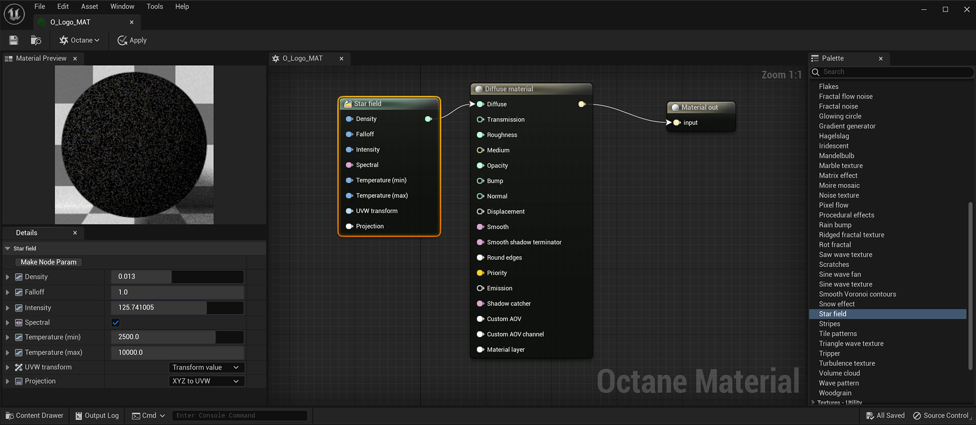Click the Priority yellow pin
The height and width of the screenshot is (425, 976).
tap(480, 273)
